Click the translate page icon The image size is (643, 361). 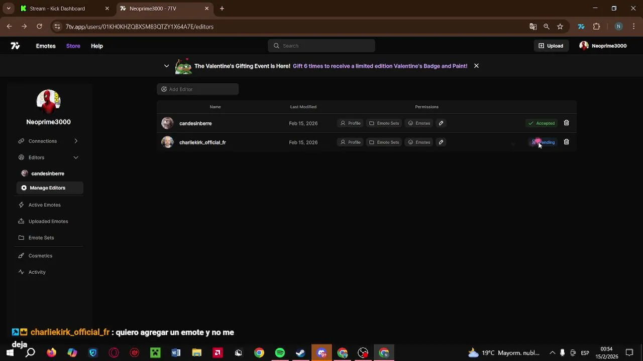[533, 27]
